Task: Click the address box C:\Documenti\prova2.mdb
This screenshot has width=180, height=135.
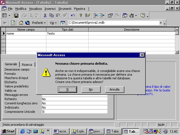Action: (114, 23)
